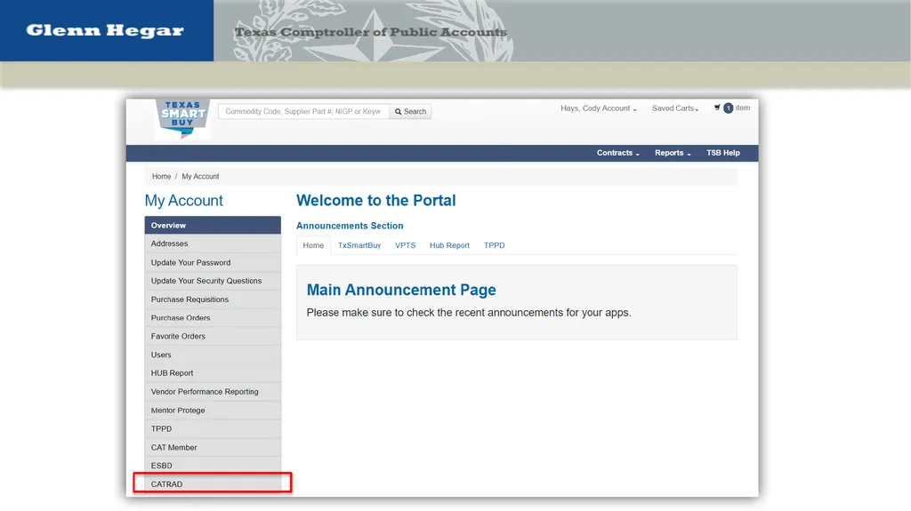The width and height of the screenshot is (911, 511).
Task: Open the Saved Carts dropdown
Action: tap(675, 108)
